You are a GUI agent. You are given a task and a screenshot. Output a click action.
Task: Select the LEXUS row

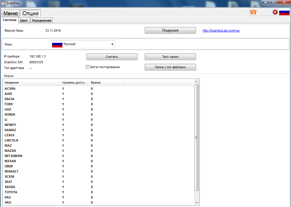(98, 135)
